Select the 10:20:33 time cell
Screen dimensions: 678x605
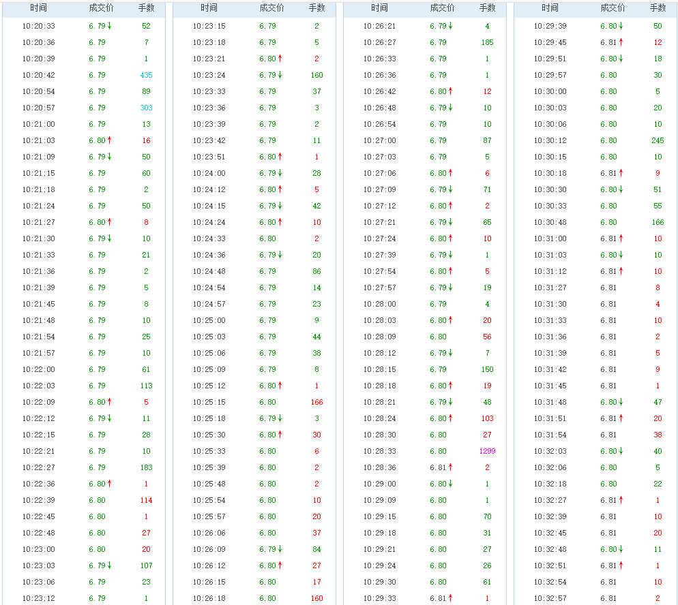[x=38, y=26]
